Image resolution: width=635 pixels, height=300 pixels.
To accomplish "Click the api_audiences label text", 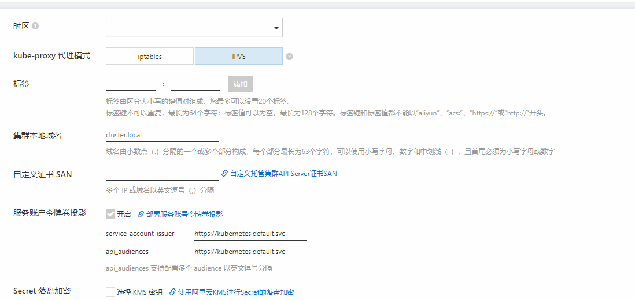I will pos(127,252).
